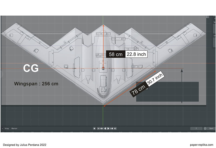Click the dark gray rectangle beneath the right wing
The image size is (216, 148).
point(167,92)
